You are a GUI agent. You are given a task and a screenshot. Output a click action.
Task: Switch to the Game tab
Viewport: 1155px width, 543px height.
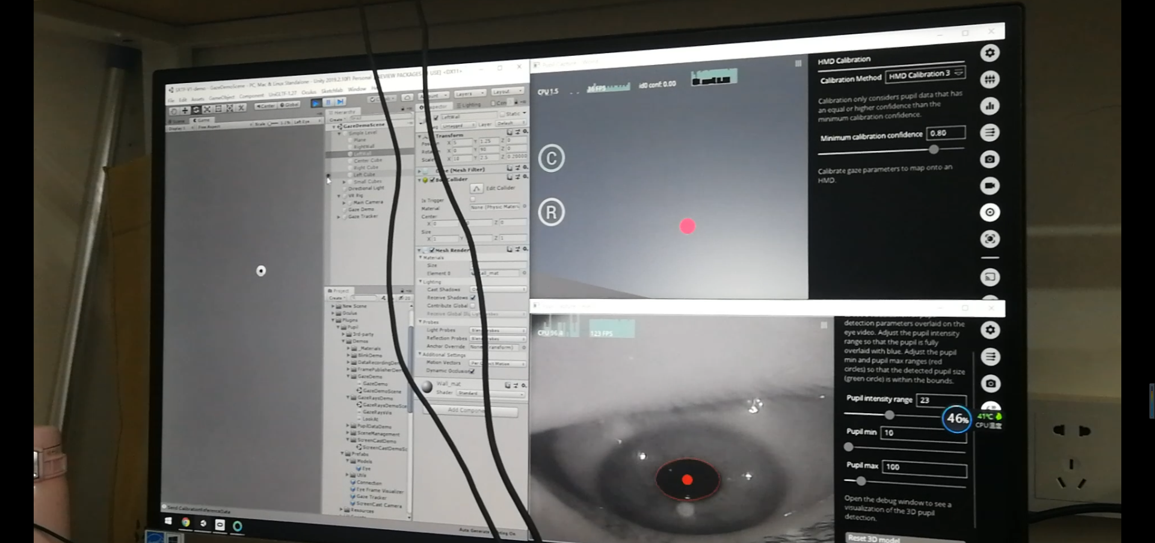202,120
